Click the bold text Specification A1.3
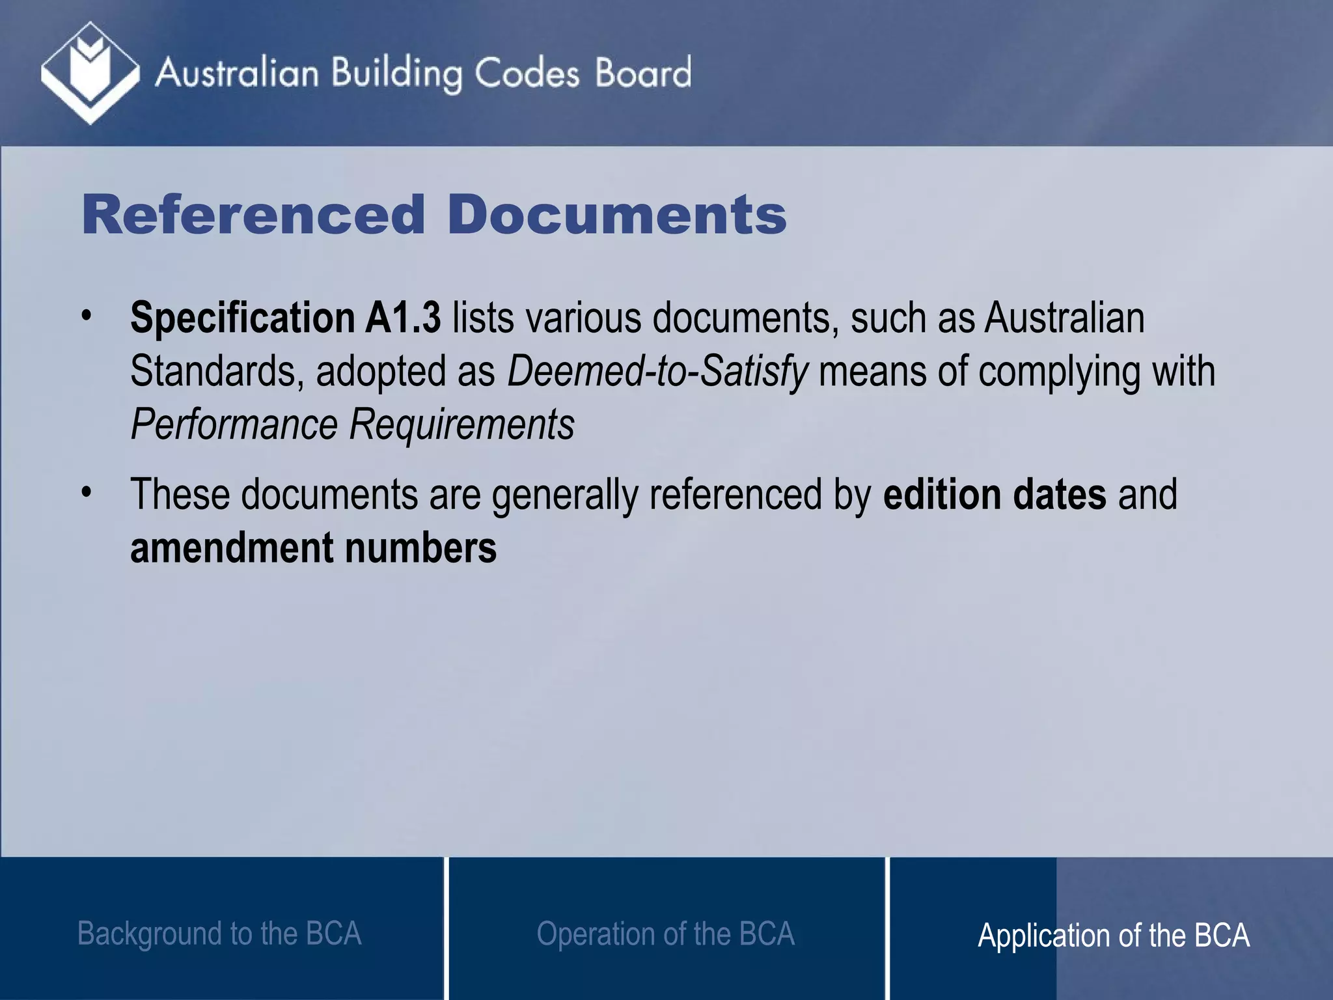Viewport: 1333px width, 1000px height. tap(285, 318)
